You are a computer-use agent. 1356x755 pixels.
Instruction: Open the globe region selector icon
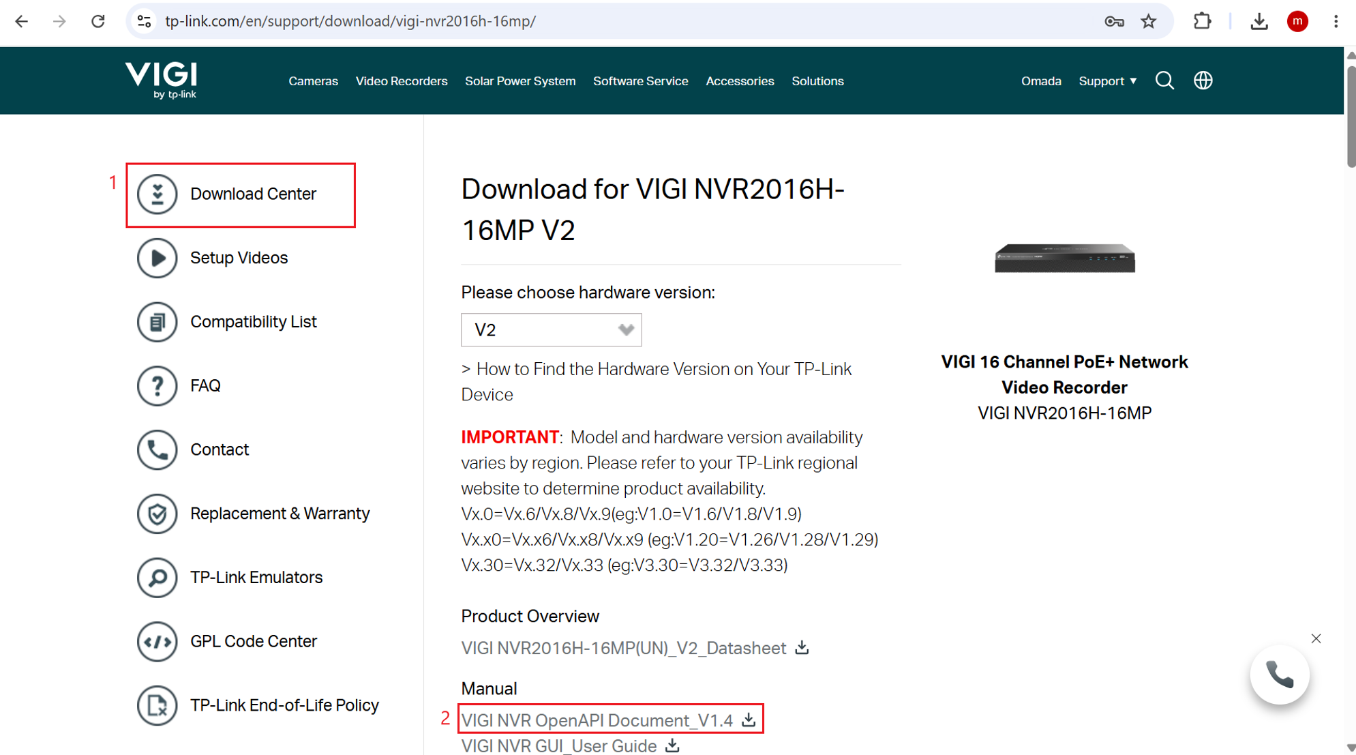click(1203, 80)
